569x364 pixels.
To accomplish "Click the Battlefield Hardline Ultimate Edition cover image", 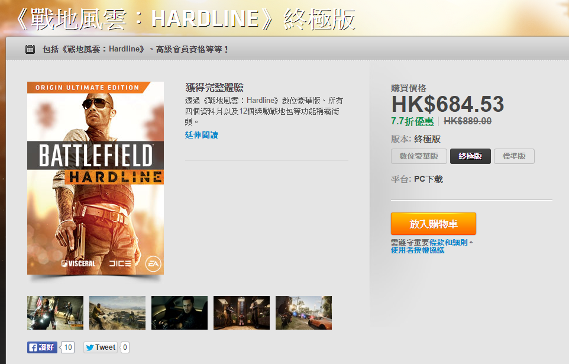I will click(x=95, y=178).
